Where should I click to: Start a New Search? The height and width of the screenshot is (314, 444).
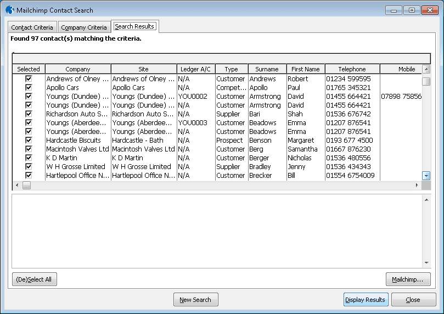pyautogui.click(x=195, y=300)
